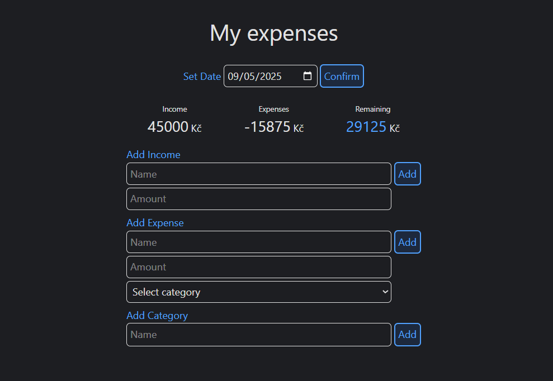Select the month segment of the date
This screenshot has width=553, height=381.
click(234, 77)
